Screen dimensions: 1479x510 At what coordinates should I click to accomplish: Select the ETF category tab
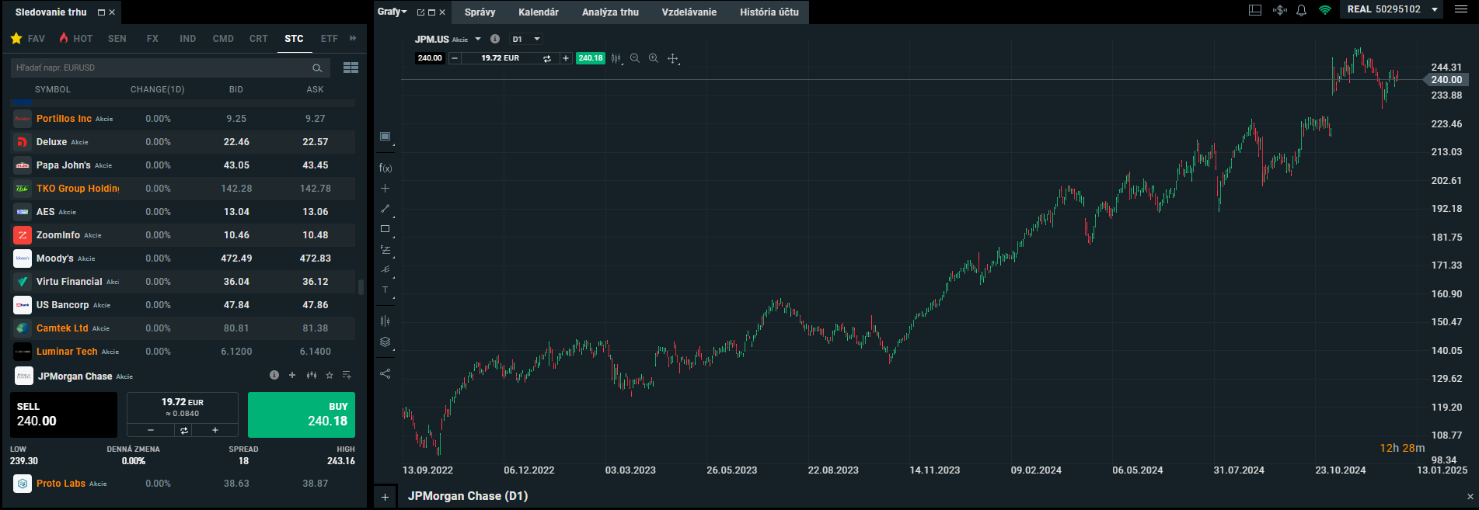click(x=329, y=38)
